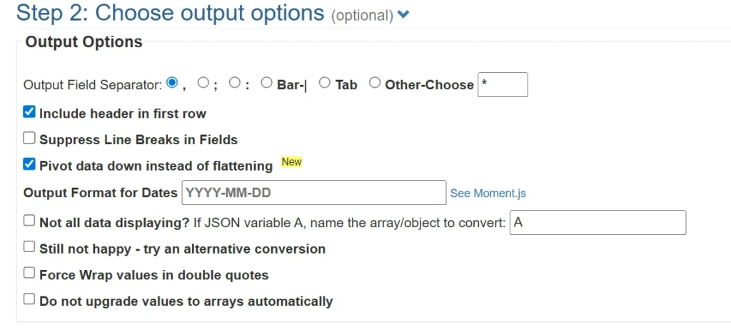
Task: Select the Bar-| separator option
Action: [x=266, y=83]
